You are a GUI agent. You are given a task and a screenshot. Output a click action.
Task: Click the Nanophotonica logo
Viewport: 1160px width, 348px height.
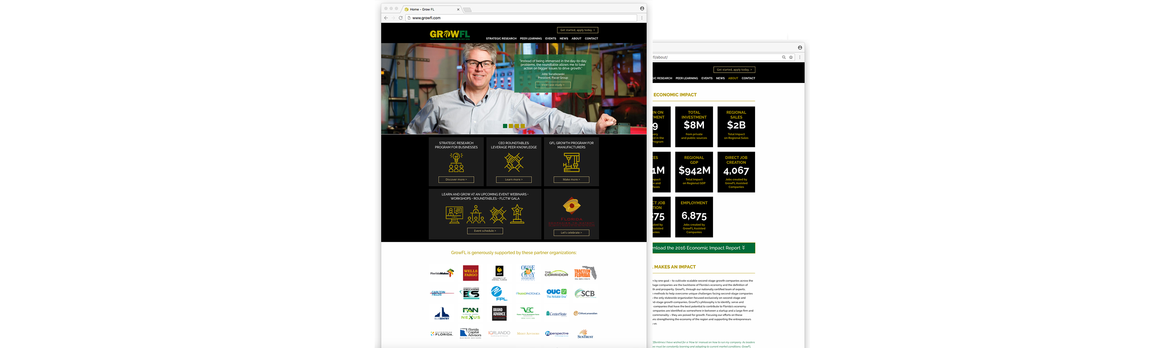(x=528, y=293)
